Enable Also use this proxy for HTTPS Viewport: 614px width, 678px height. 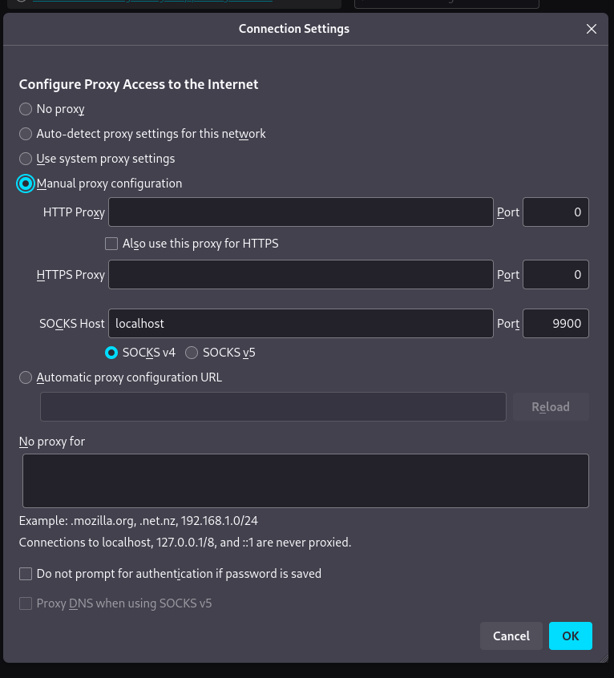pos(112,243)
